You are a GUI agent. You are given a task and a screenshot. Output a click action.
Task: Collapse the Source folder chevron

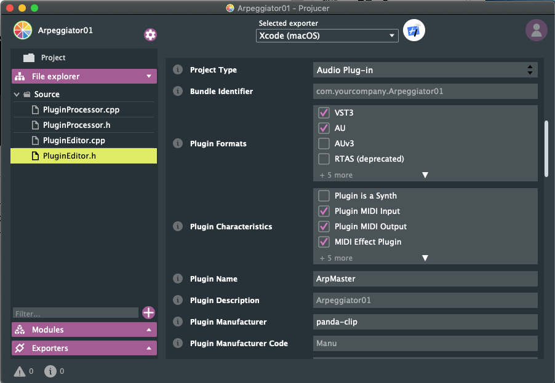click(17, 95)
